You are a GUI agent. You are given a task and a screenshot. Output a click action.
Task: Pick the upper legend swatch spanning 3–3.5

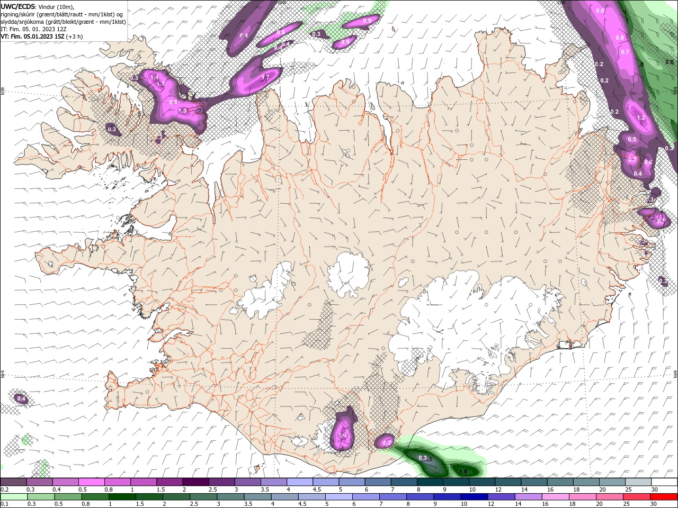point(247,482)
